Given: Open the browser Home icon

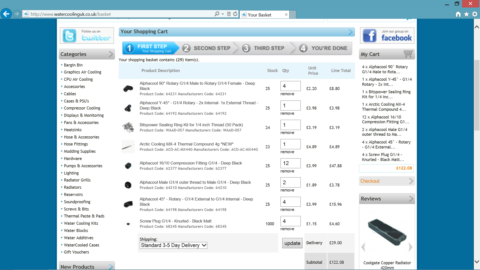Looking at the screenshot, I should (x=458, y=14).
